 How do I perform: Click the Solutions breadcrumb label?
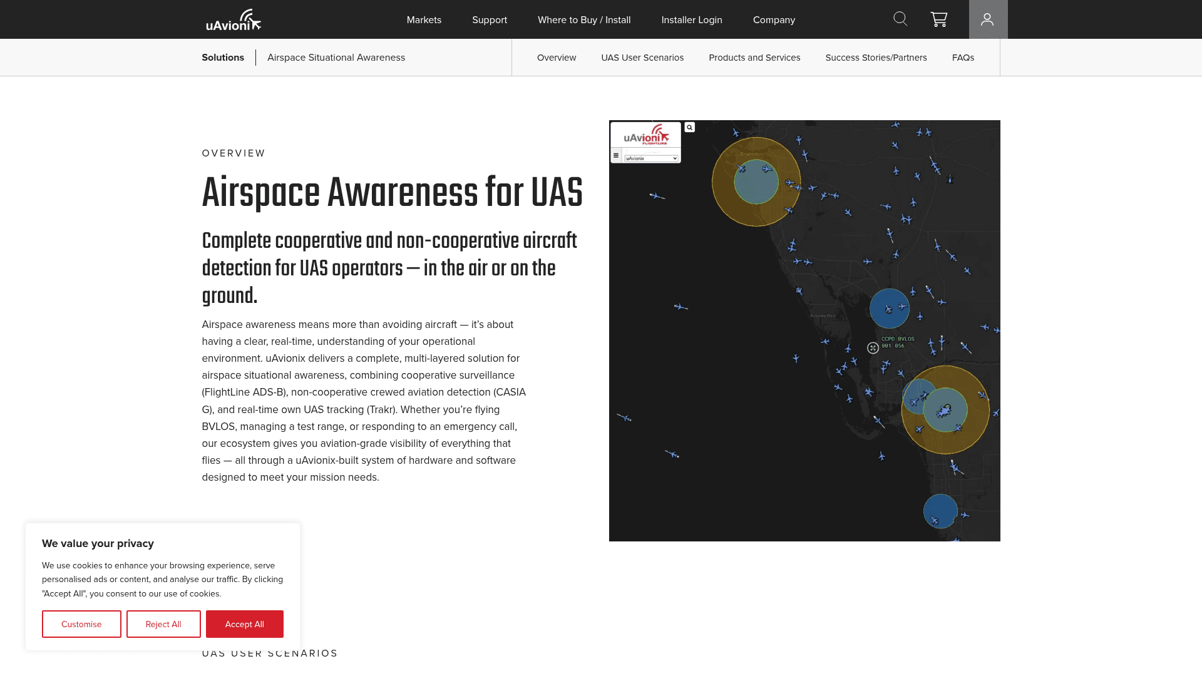coord(223,58)
